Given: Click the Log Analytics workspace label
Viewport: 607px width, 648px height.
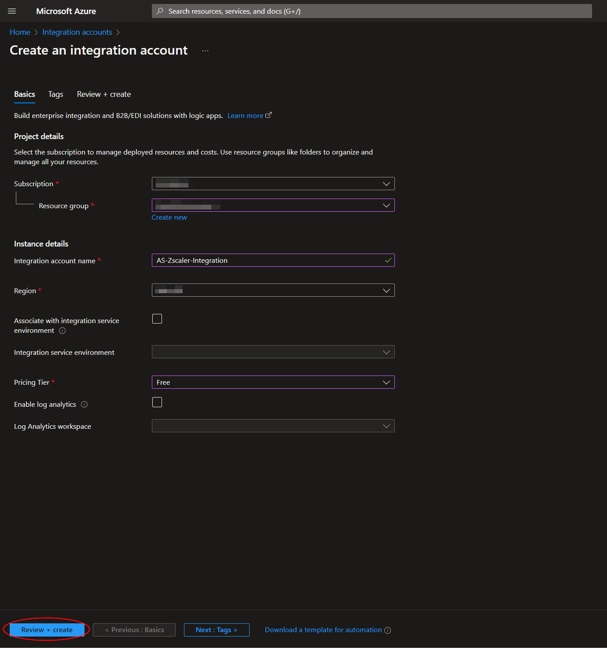Looking at the screenshot, I should click(52, 427).
